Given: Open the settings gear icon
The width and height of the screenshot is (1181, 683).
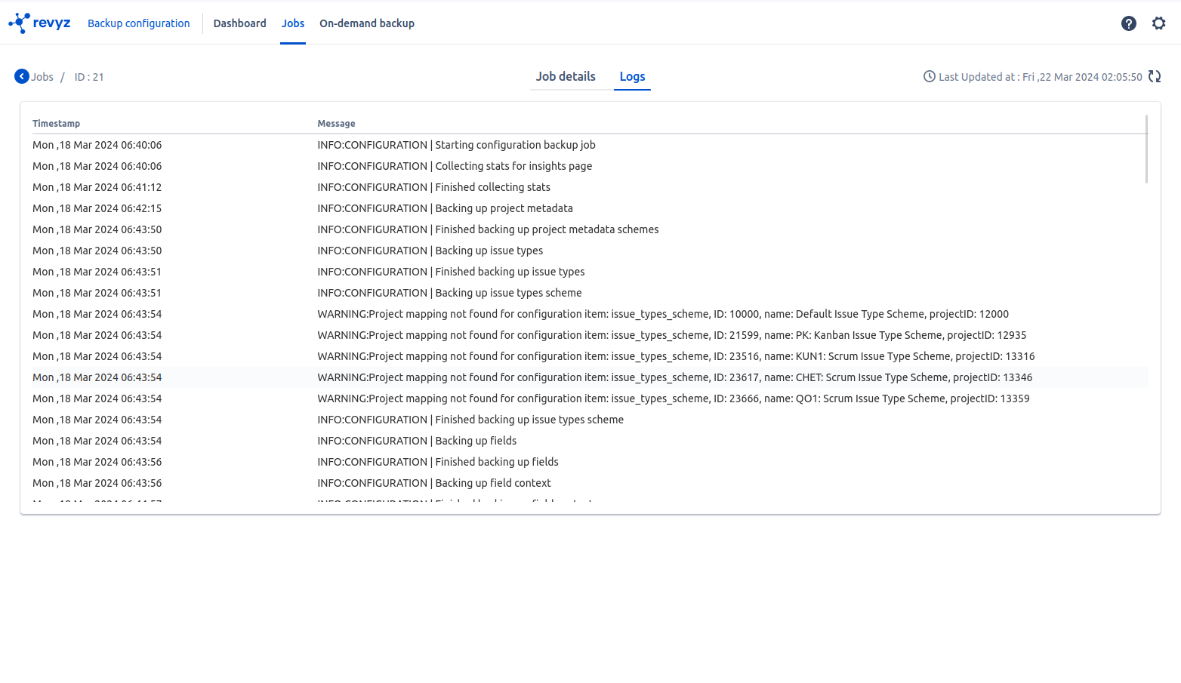Looking at the screenshot, I should (x=1158, y=23).
